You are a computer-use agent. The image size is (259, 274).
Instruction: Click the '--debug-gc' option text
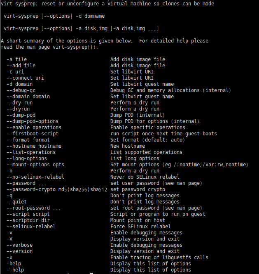21,90
